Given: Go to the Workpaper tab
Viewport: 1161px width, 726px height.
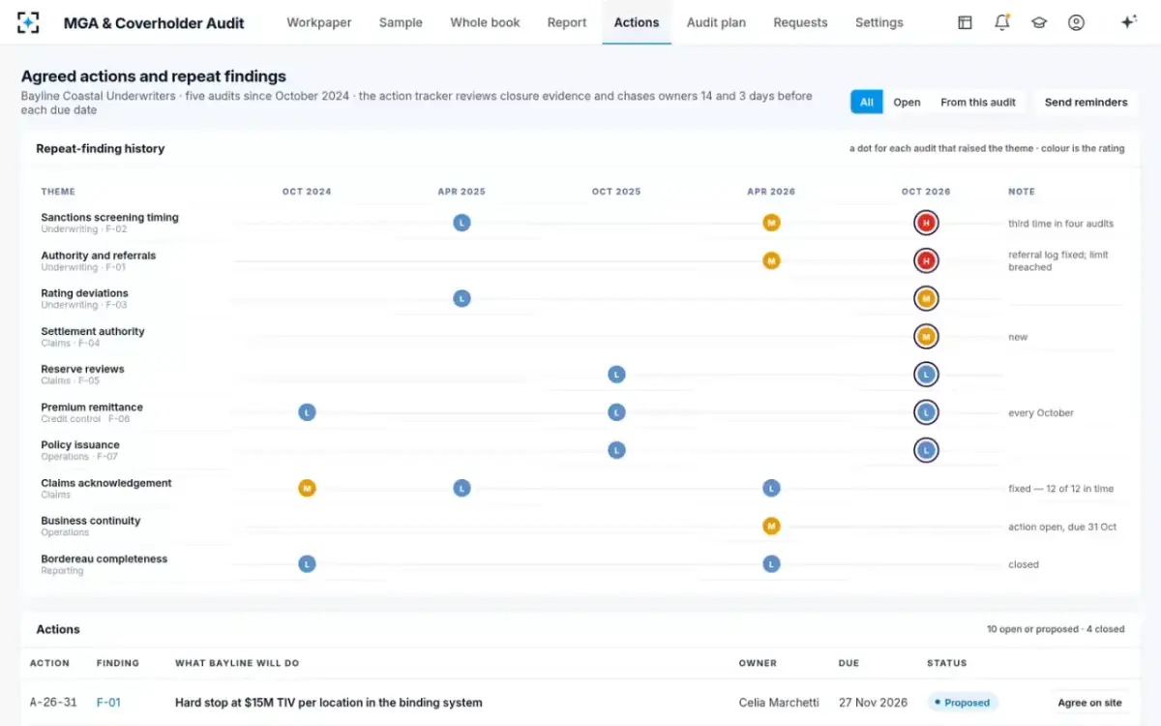Looking at the screenshot, I should 319,22.
